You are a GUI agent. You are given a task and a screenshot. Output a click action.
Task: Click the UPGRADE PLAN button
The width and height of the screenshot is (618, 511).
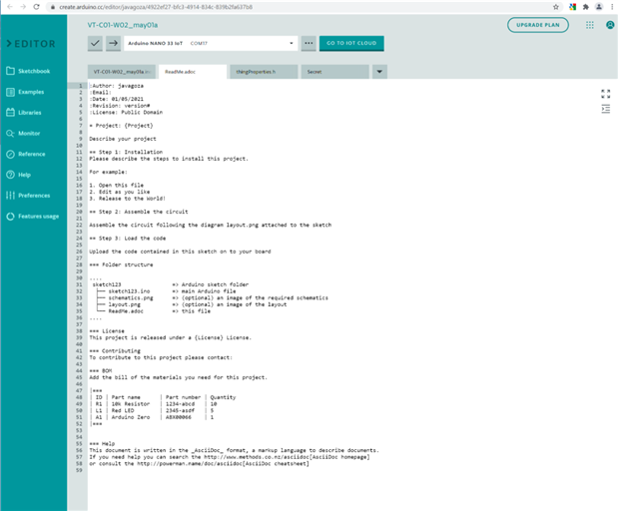click(x=537, y=25)
